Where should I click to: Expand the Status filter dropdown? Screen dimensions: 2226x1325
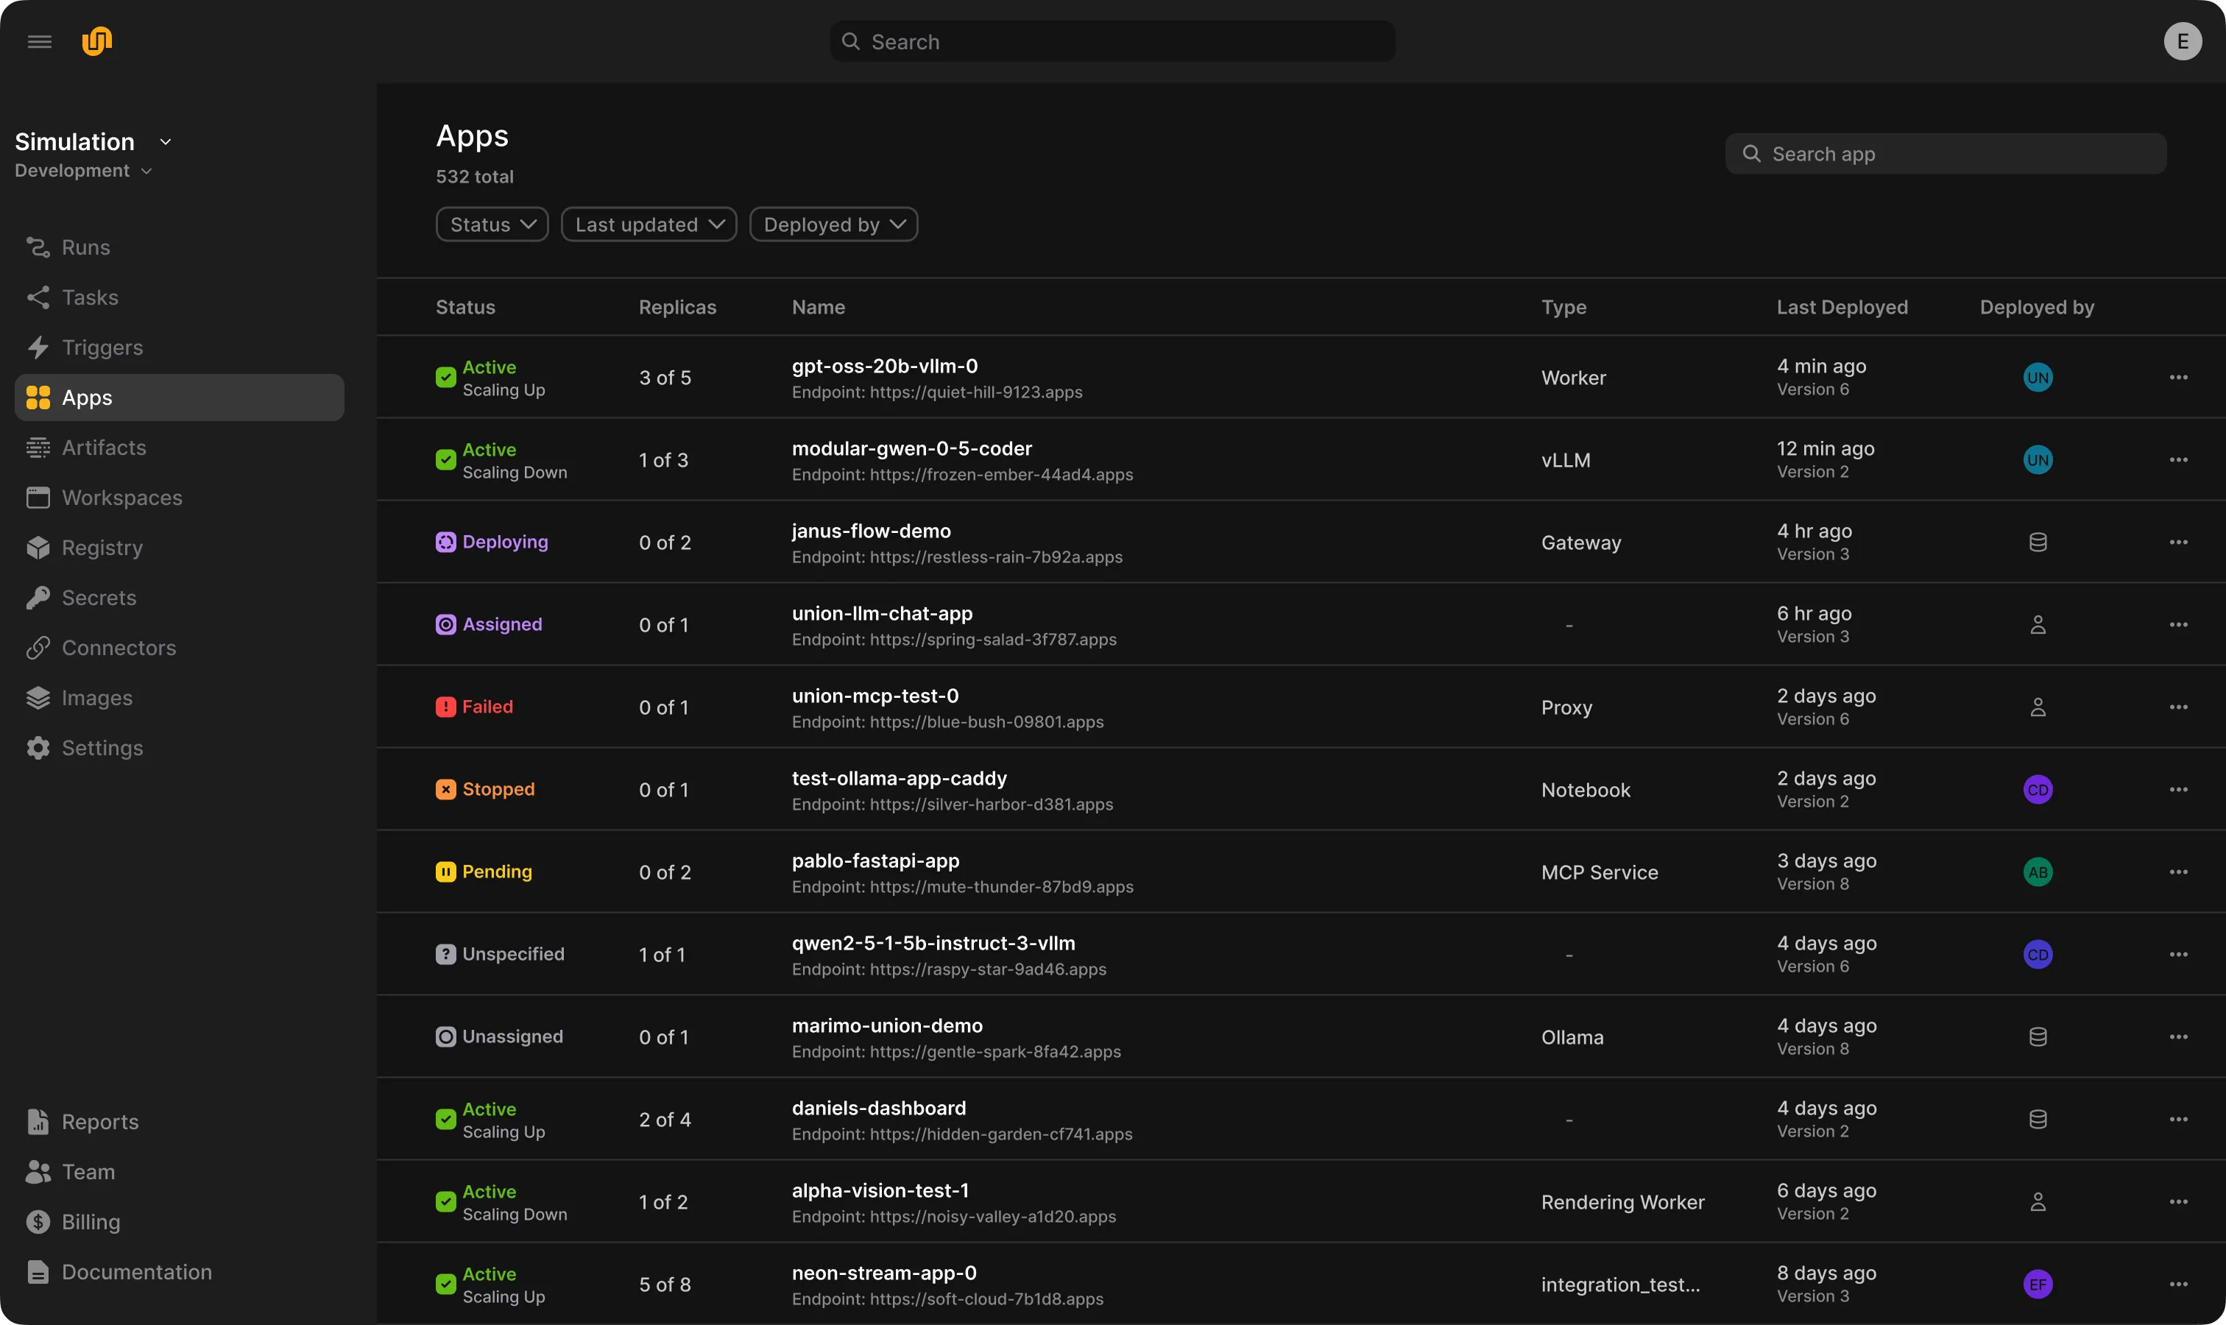(492, 225)
